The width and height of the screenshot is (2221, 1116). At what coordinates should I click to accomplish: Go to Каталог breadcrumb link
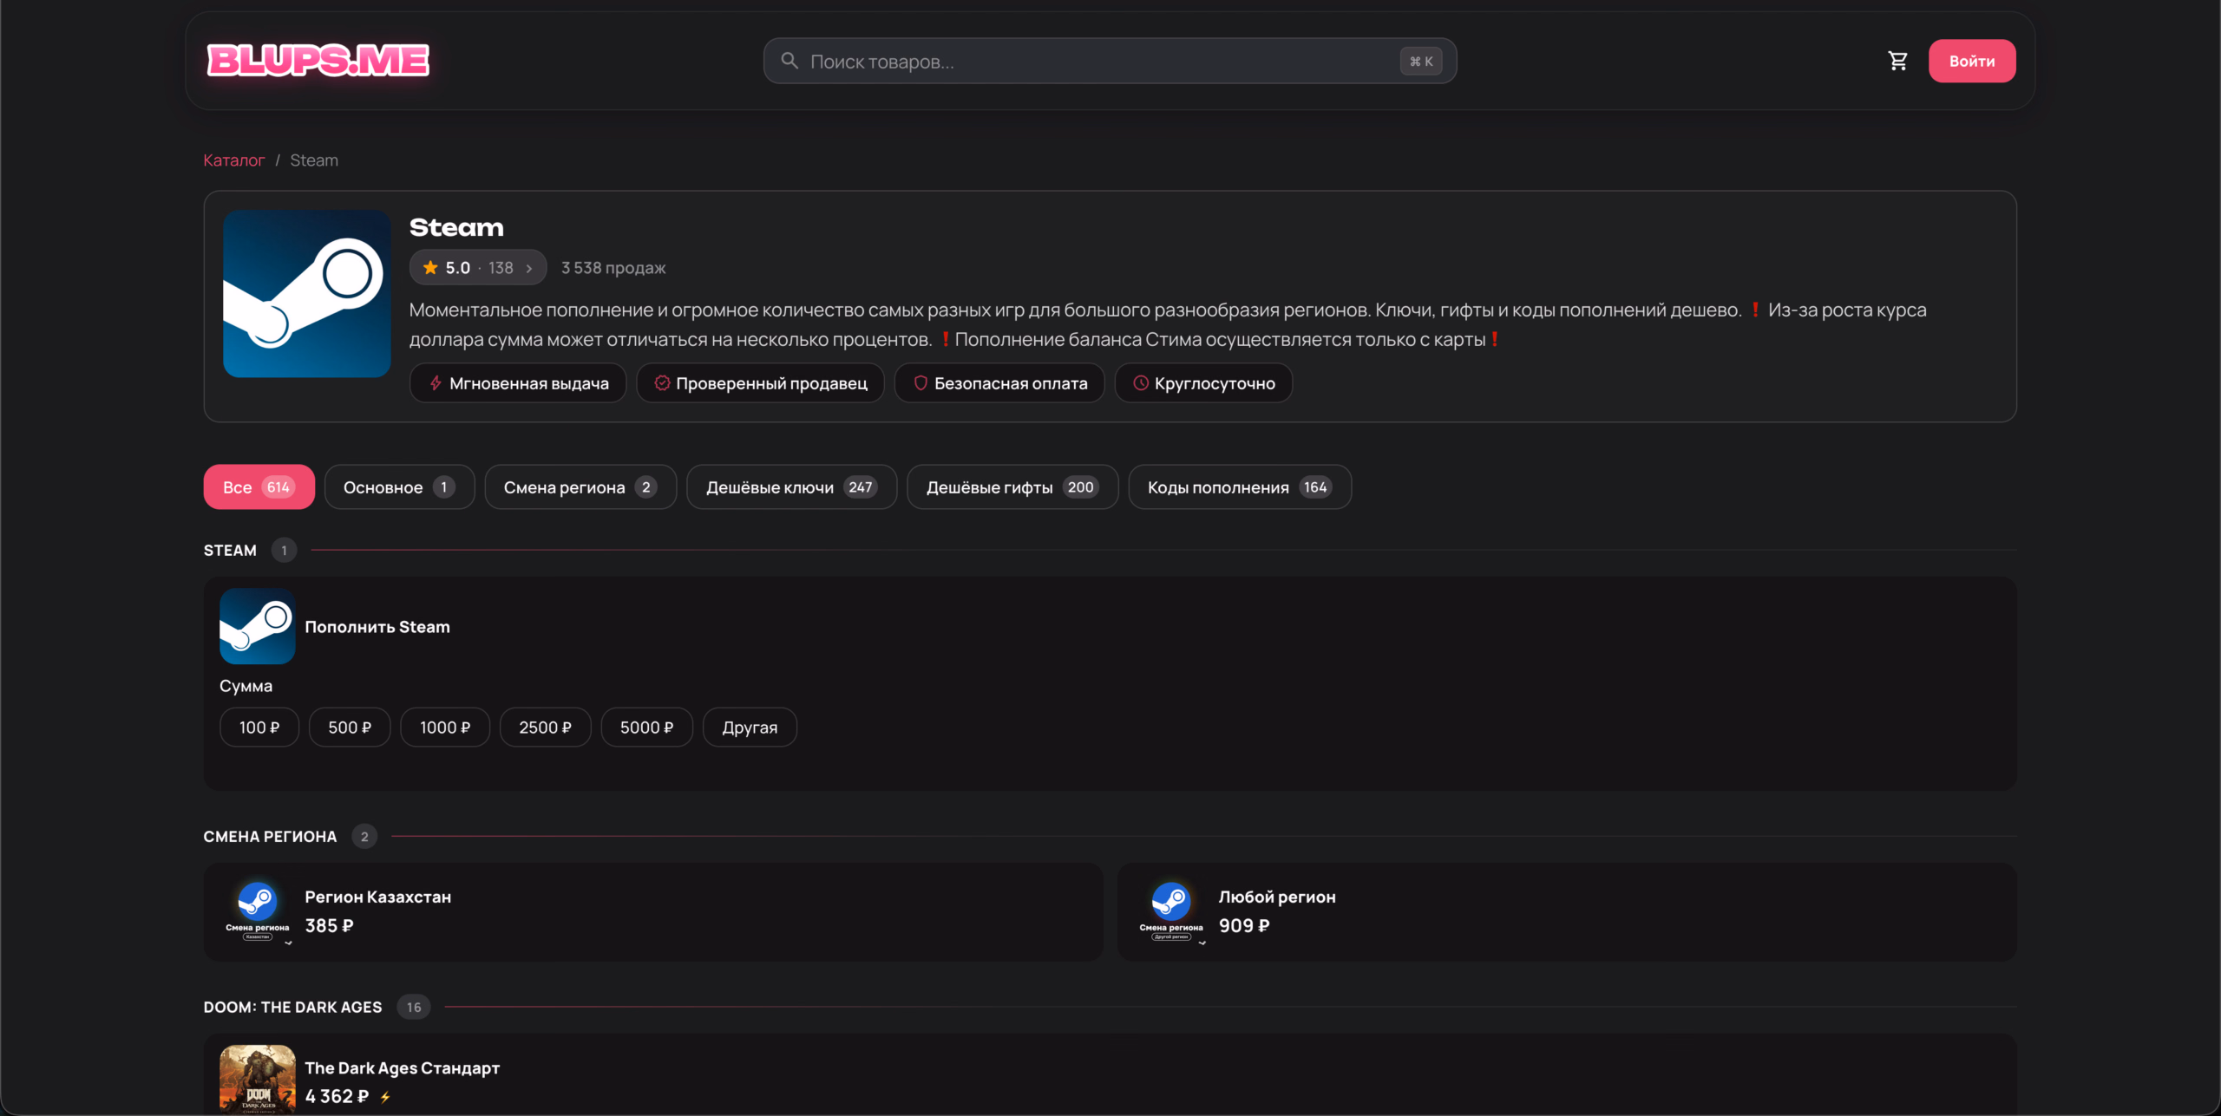[233, 160]
